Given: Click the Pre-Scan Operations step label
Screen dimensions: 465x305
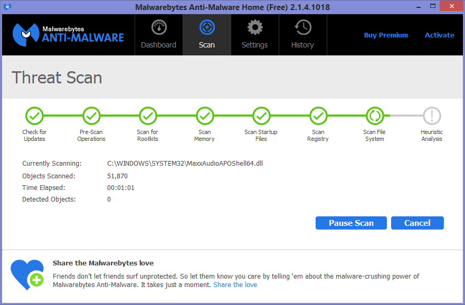Looking at the screenshot, I should tap(91, 136).
